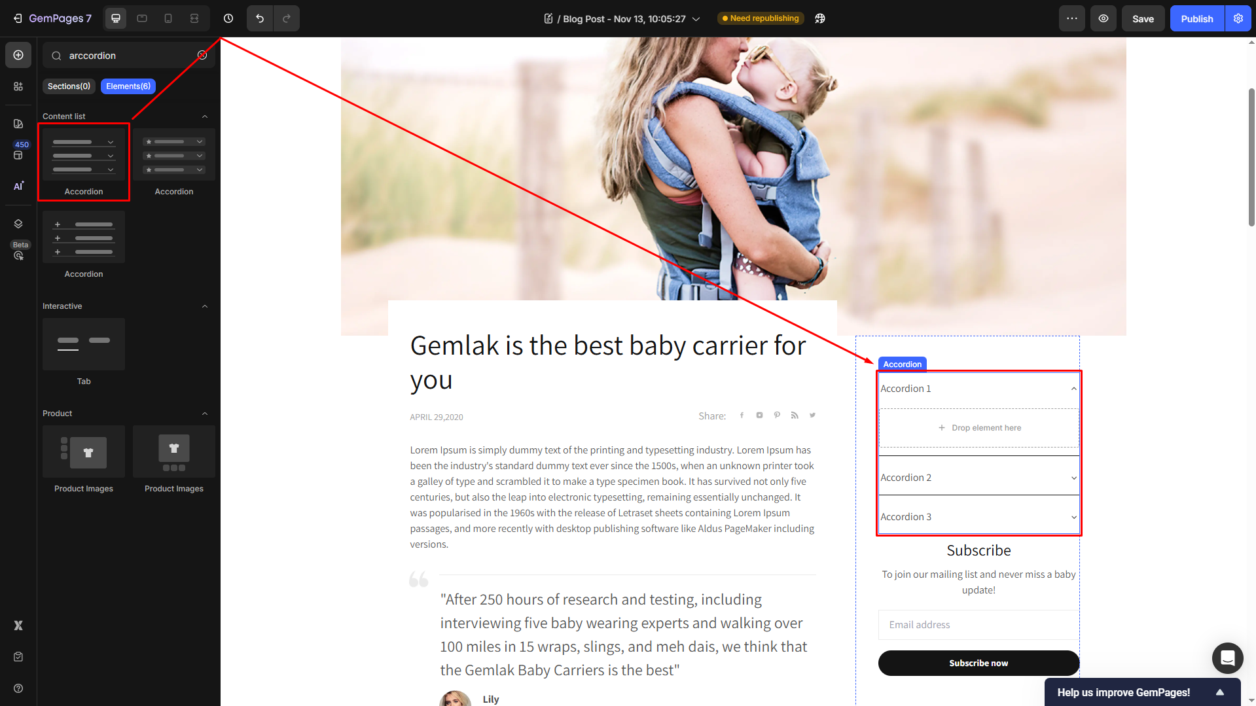Image resolution: width=1256 pixels, height=706 pixels.
Task: Open the layers sidebar icon
Action: click(18, 224)
